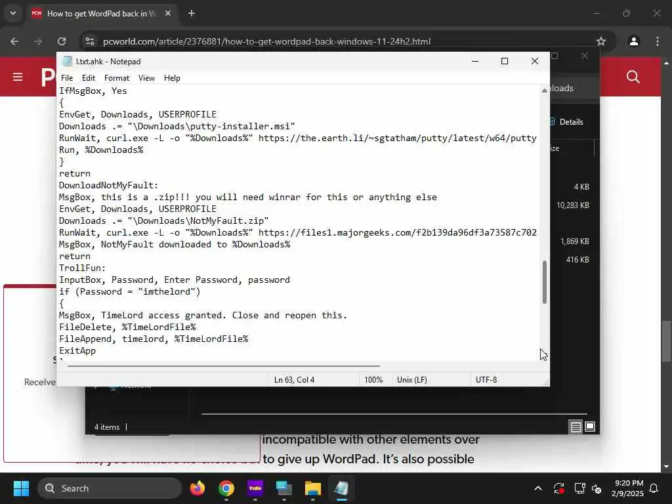Viewport: 672px width, 504px height.
Task: Open the File menu in Notepad
Action: tap(67, 78)
